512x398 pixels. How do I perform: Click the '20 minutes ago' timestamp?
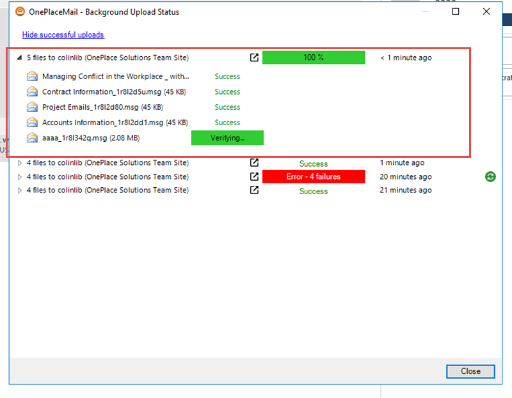(x=406, y=177)
